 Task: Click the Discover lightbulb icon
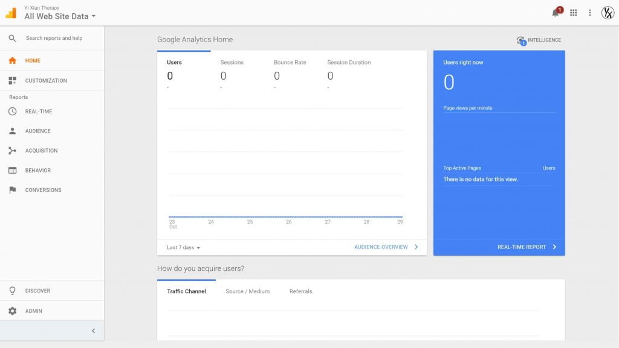click(12, 291)
